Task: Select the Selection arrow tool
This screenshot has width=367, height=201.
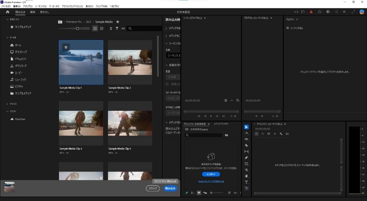Action: tap(246, 127)
